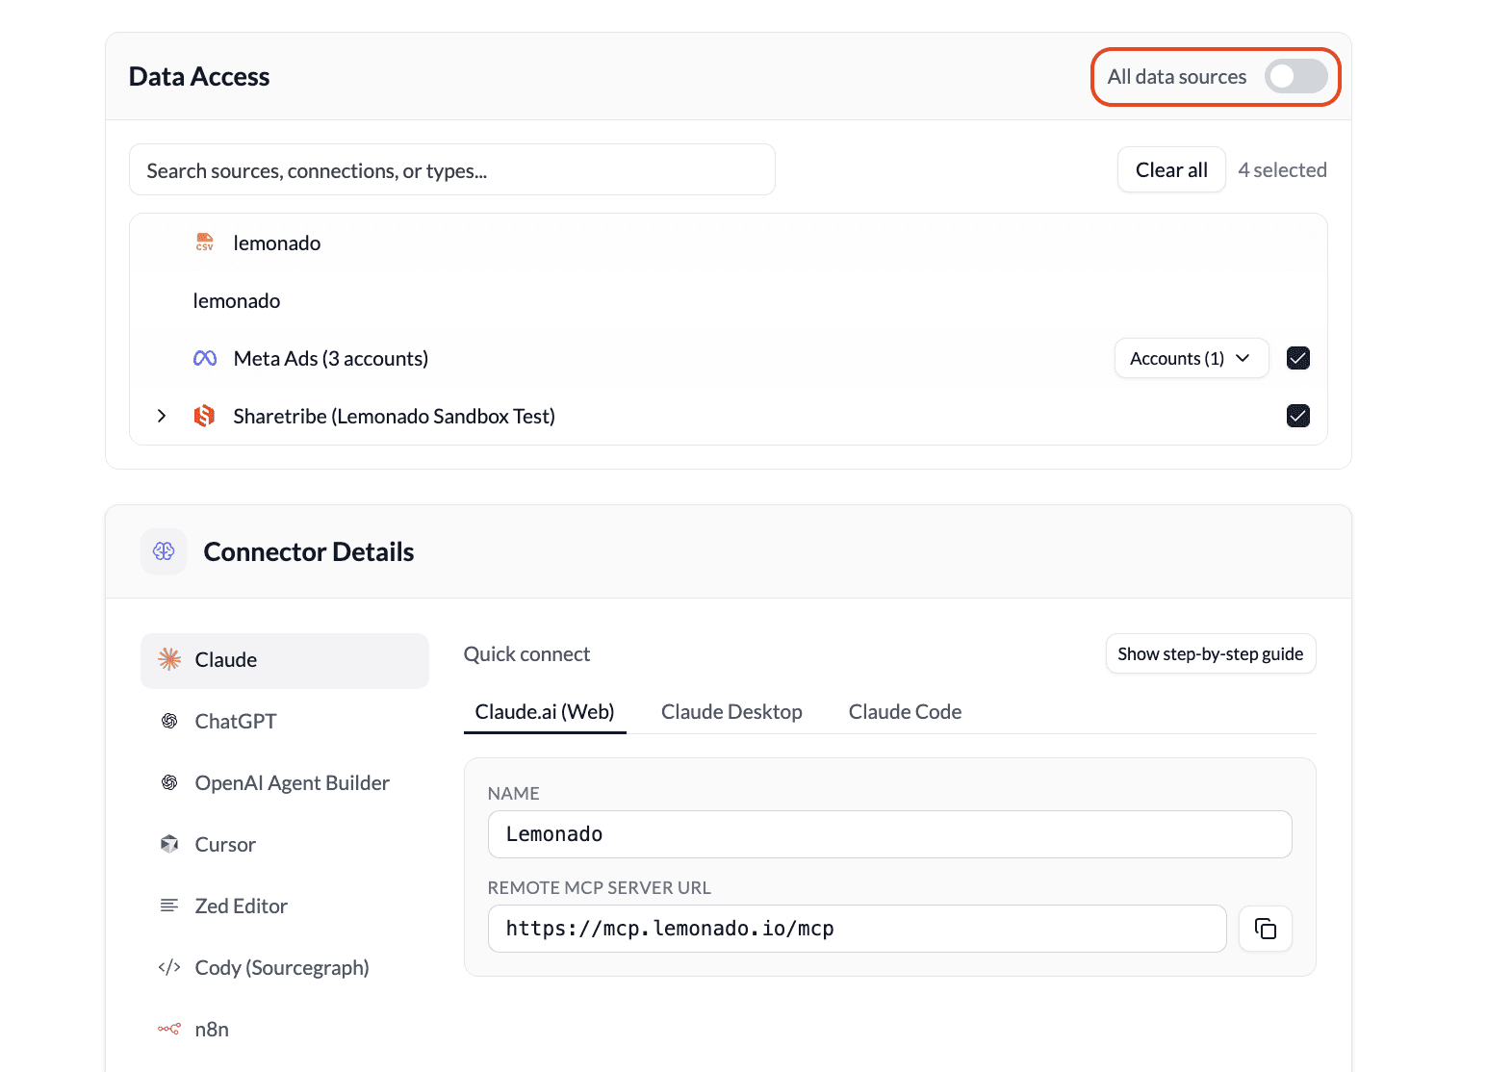This screenshot has width=1487, height=1072.
Task: Click the n8n workflow icon
Action: (x=169, y=1029)
